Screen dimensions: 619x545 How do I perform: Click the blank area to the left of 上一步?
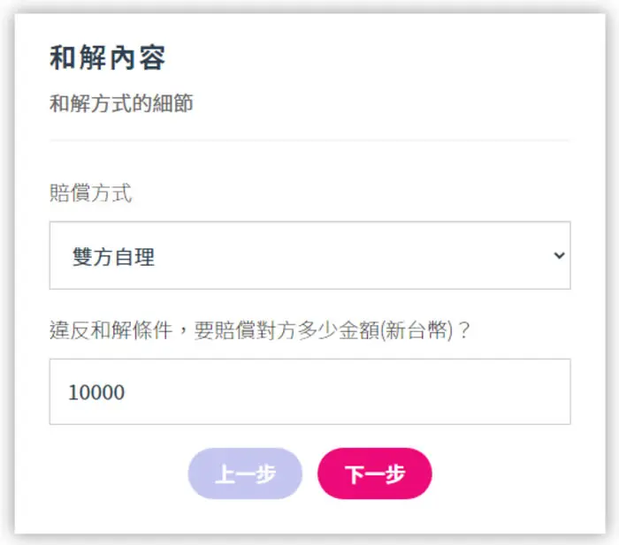pos(103,473)
